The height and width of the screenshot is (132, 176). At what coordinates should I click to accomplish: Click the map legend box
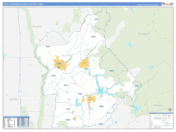161,121
